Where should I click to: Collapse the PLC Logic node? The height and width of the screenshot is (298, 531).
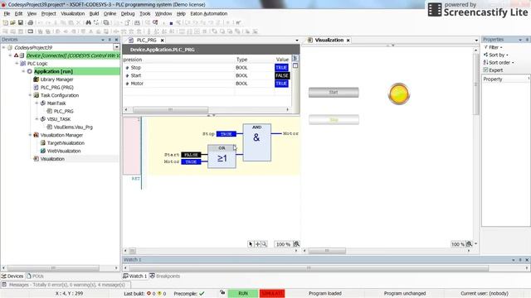17,64
